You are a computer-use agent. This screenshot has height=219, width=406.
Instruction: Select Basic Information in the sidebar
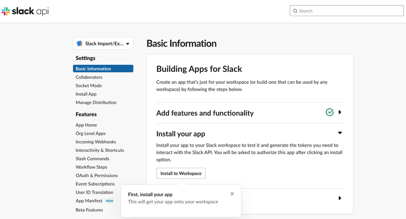tap(103, 69)
